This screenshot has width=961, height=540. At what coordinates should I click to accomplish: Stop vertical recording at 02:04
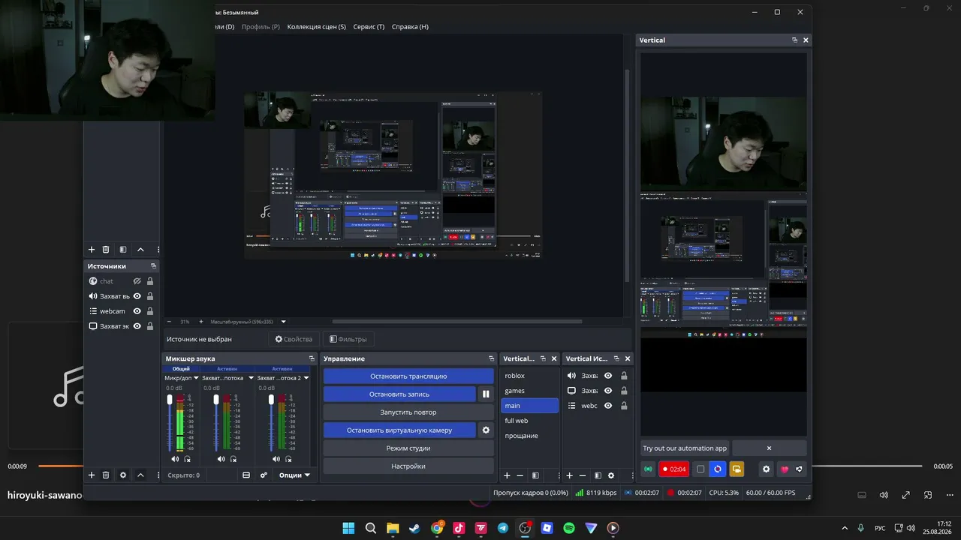674,469
